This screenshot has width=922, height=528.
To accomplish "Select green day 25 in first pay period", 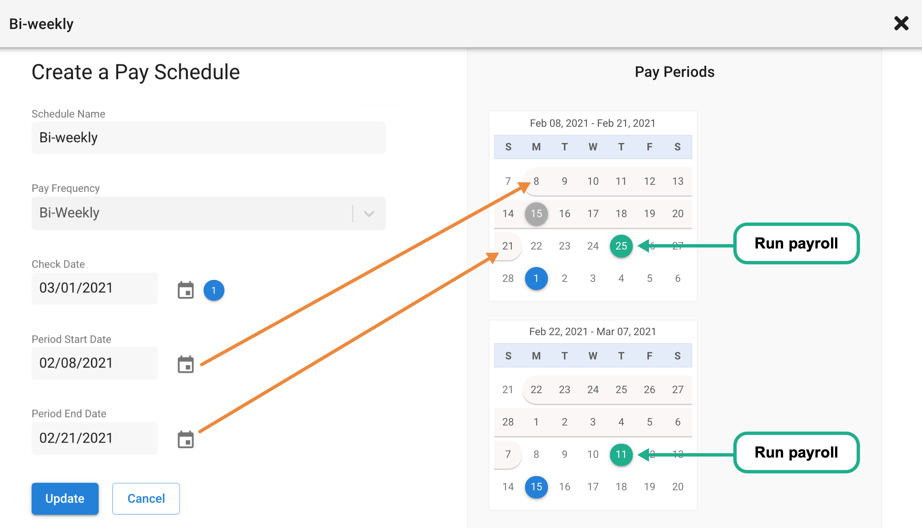I will (x=621, y=246).
